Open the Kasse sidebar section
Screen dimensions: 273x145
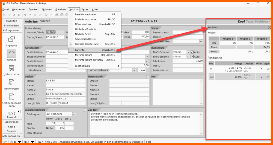12,126
